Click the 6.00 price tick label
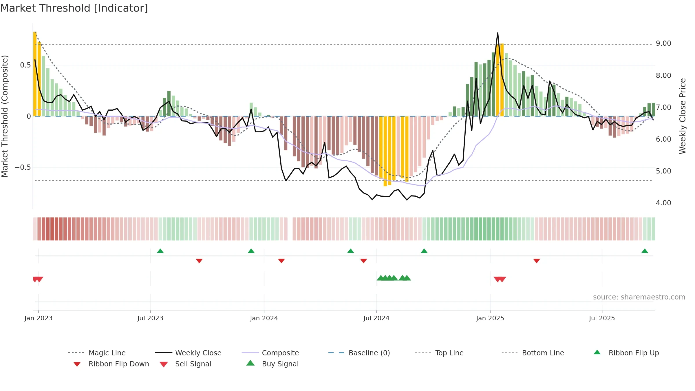The width and height of the screenshot is (695, 391). coord(663,139)
